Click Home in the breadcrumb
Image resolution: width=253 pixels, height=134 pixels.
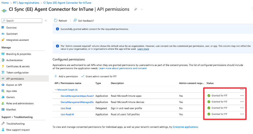coord(5,3)
